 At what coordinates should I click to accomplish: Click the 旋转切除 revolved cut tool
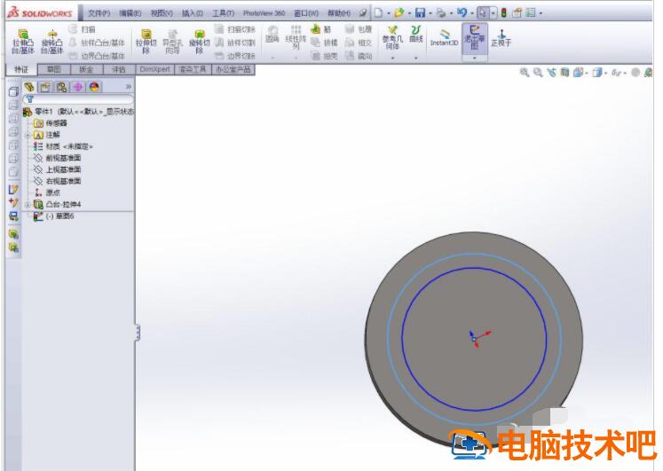(199, 42)
